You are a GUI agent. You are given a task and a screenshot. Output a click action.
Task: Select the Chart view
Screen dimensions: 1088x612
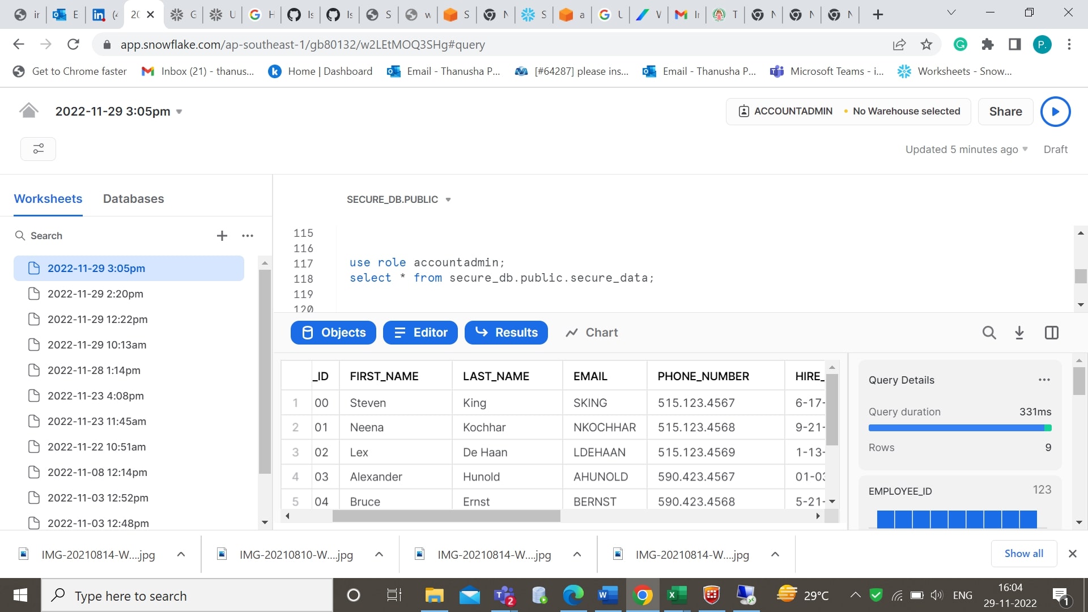click(591, 333)
